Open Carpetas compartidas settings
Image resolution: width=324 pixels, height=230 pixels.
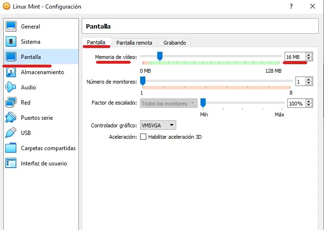(48, 148)
